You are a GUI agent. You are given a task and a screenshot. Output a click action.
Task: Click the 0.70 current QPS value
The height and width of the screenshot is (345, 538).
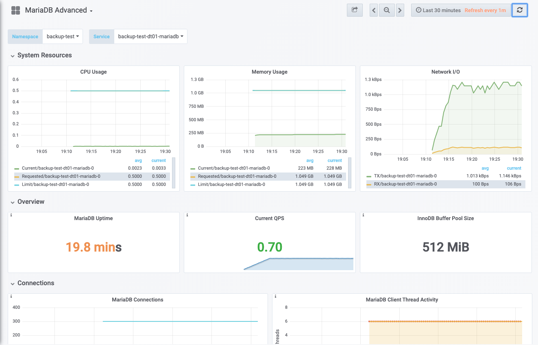(x=270, y=247)
